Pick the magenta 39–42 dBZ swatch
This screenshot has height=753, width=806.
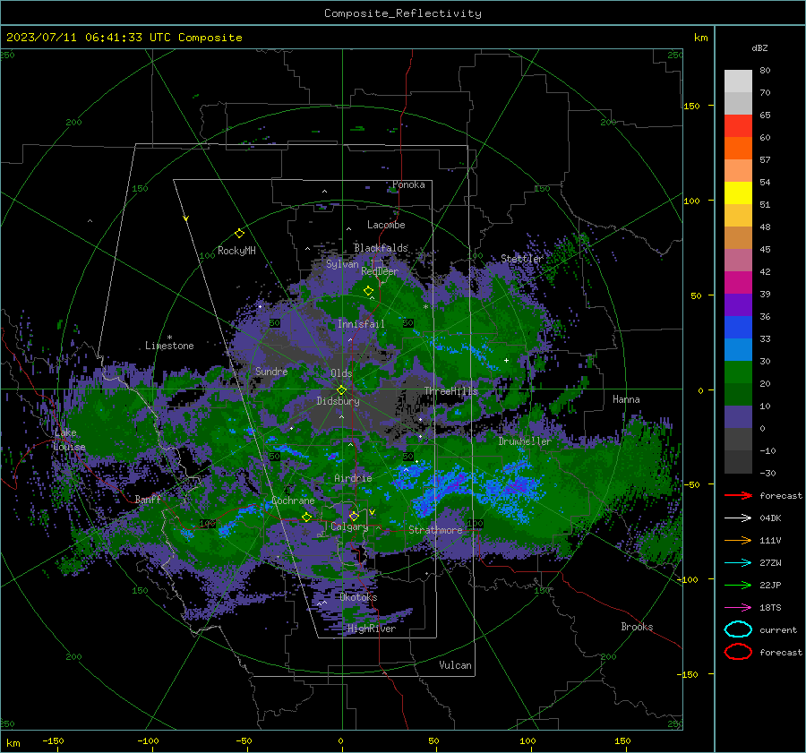738,283
